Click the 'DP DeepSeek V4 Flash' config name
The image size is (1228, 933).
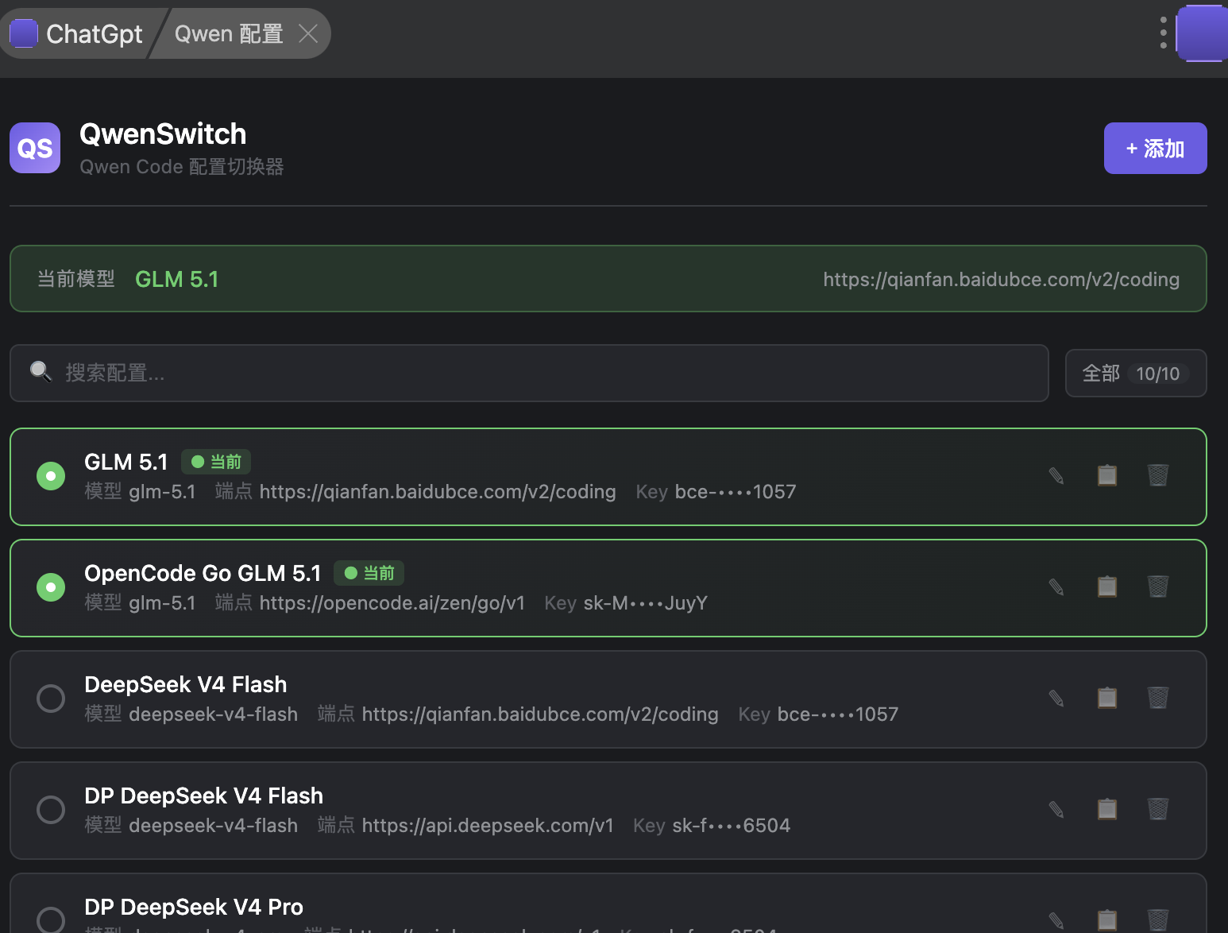(x=204, y=796)
